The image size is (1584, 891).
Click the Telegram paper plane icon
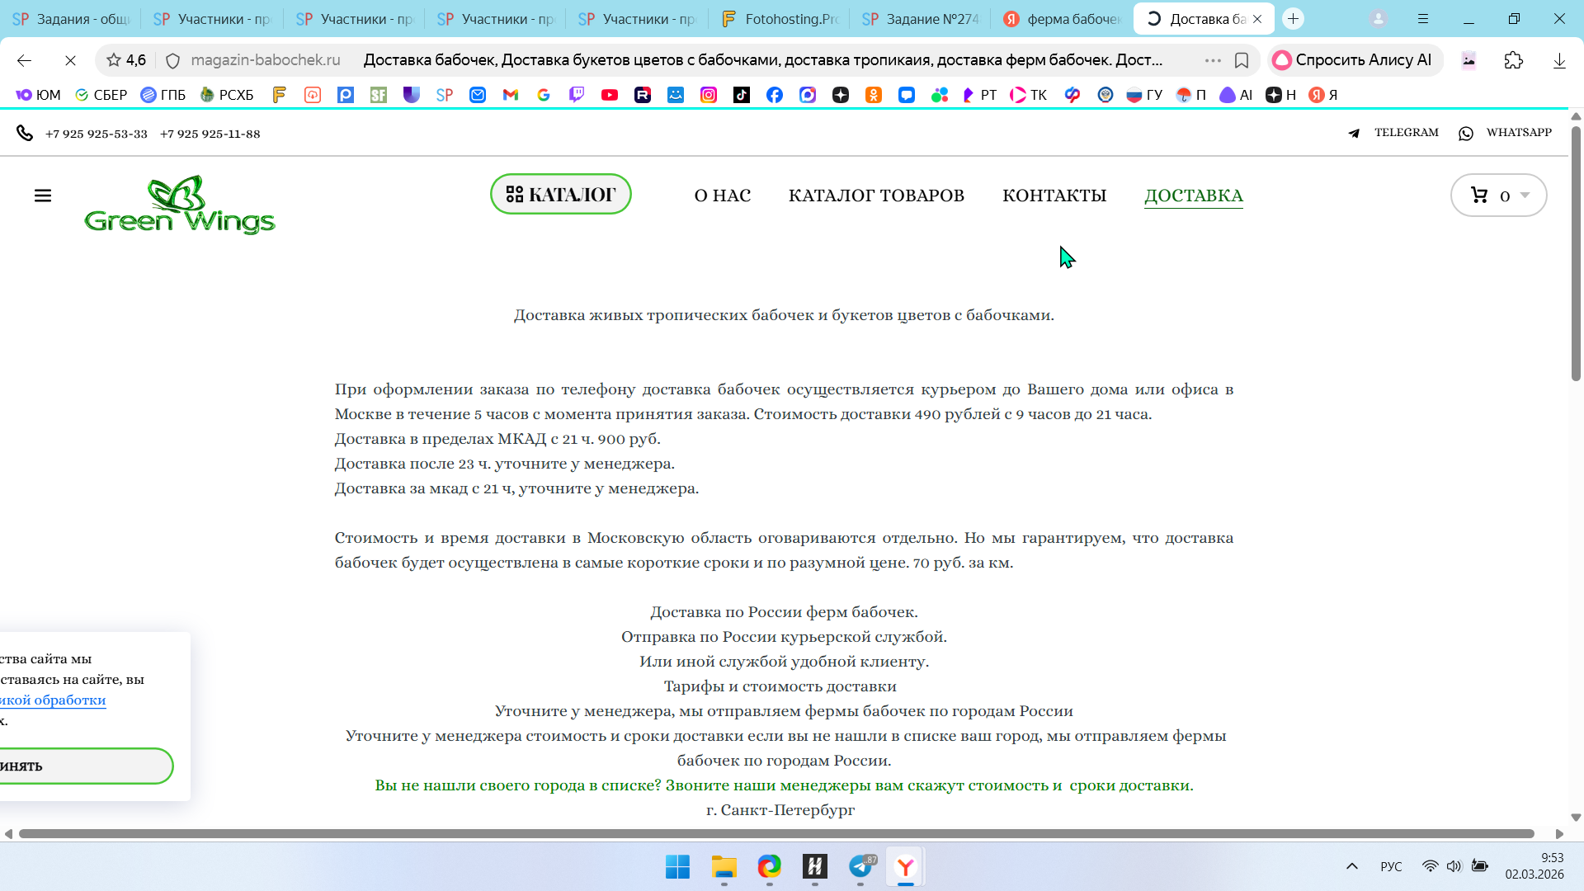click(x=1354, y=133)
